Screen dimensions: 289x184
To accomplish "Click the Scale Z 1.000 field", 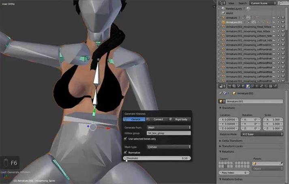I will click(x=273, y=128).
